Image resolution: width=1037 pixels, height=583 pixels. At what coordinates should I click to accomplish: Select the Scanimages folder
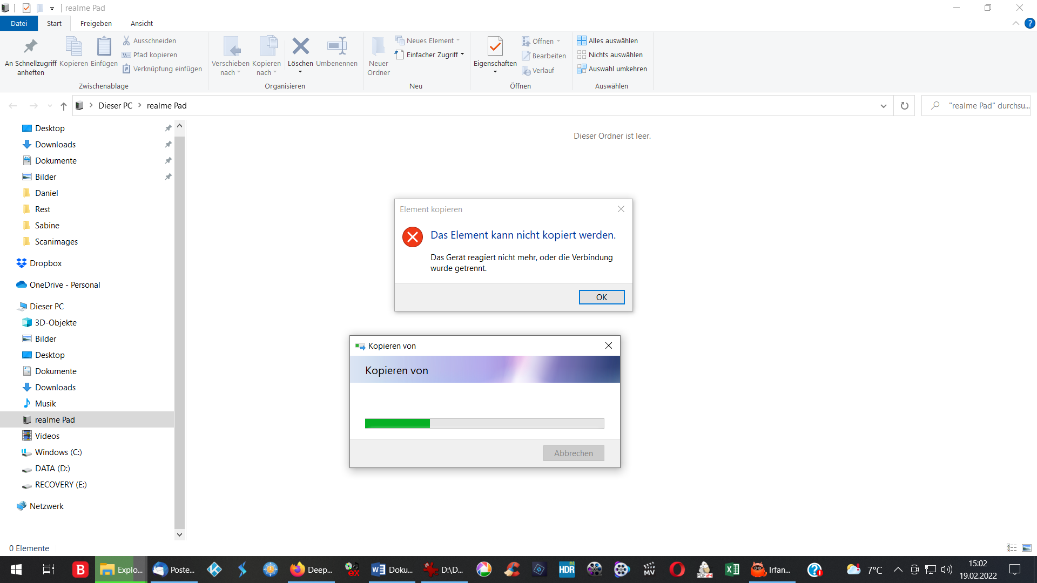pyautogui.click(x=56, y=241)
